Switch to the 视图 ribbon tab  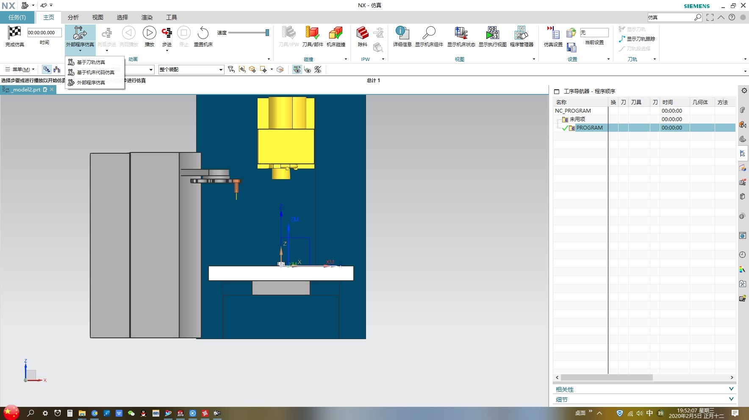98,17
